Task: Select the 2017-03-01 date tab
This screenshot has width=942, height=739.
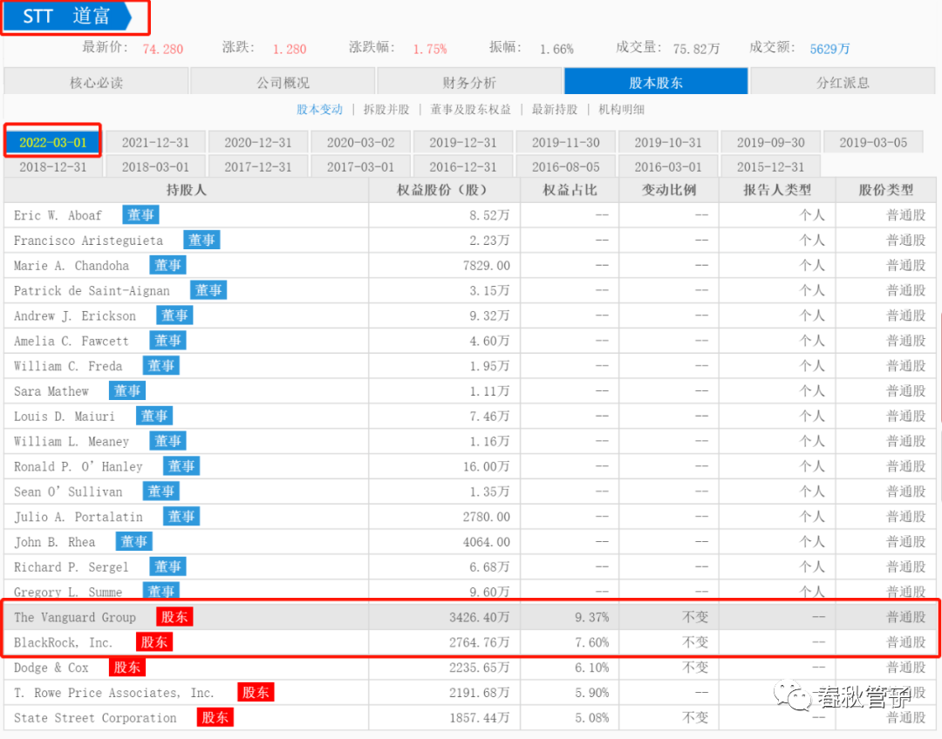Action: pos(361,166)
